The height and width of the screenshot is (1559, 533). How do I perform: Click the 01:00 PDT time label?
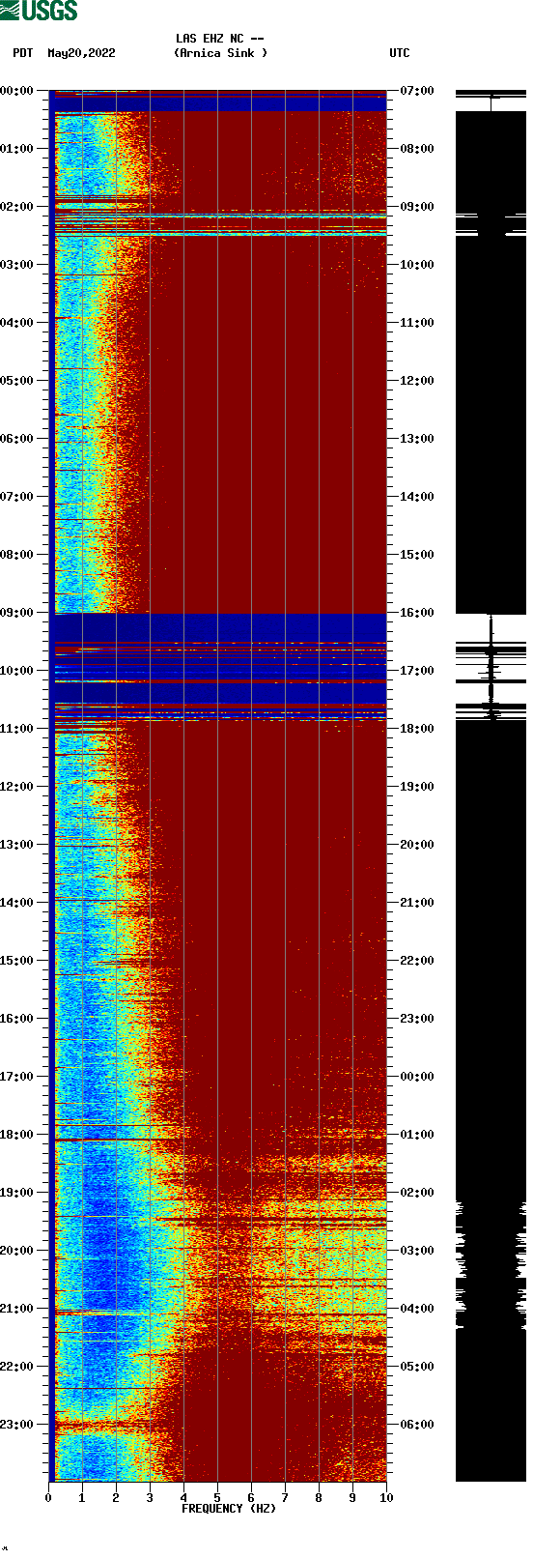(16, 149)
